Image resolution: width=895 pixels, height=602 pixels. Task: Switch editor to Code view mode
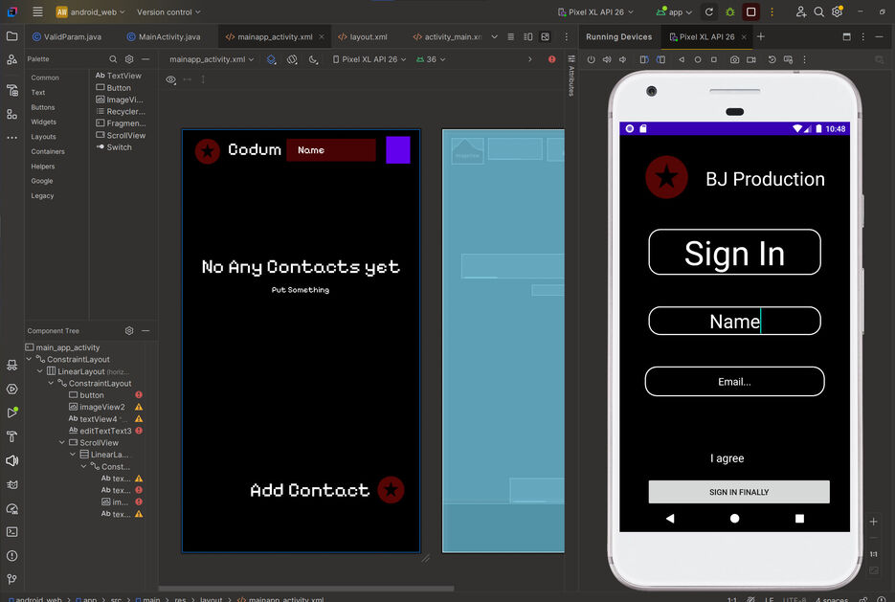point(511,36)
